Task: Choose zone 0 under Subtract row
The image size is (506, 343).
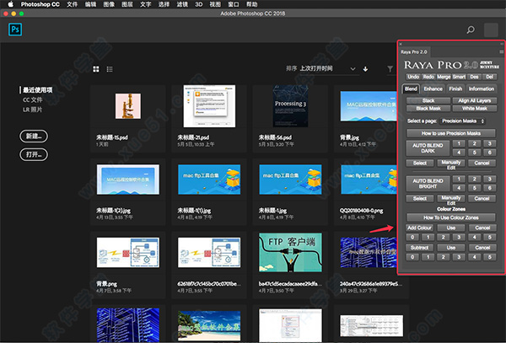Action: (412, 257)
